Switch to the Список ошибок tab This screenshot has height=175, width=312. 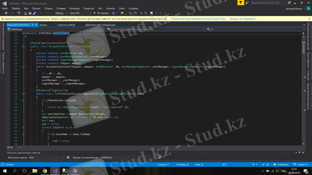[x=66, y=25]
